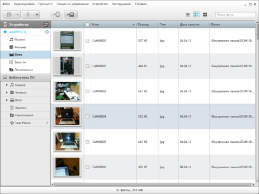Sort by Папка column header
Screen dimensions: 259x194
(x=233, y=24)
